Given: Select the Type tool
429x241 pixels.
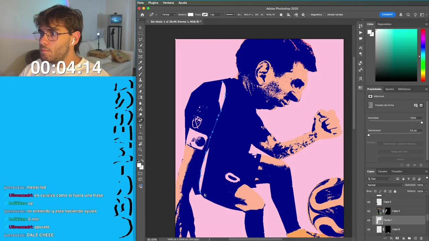Looking at the screenshot, I should pyautogui.click(x=140, y=126).
